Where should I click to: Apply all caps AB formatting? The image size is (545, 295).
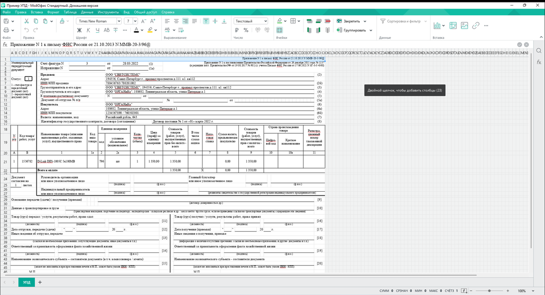(x=107, y=30)
